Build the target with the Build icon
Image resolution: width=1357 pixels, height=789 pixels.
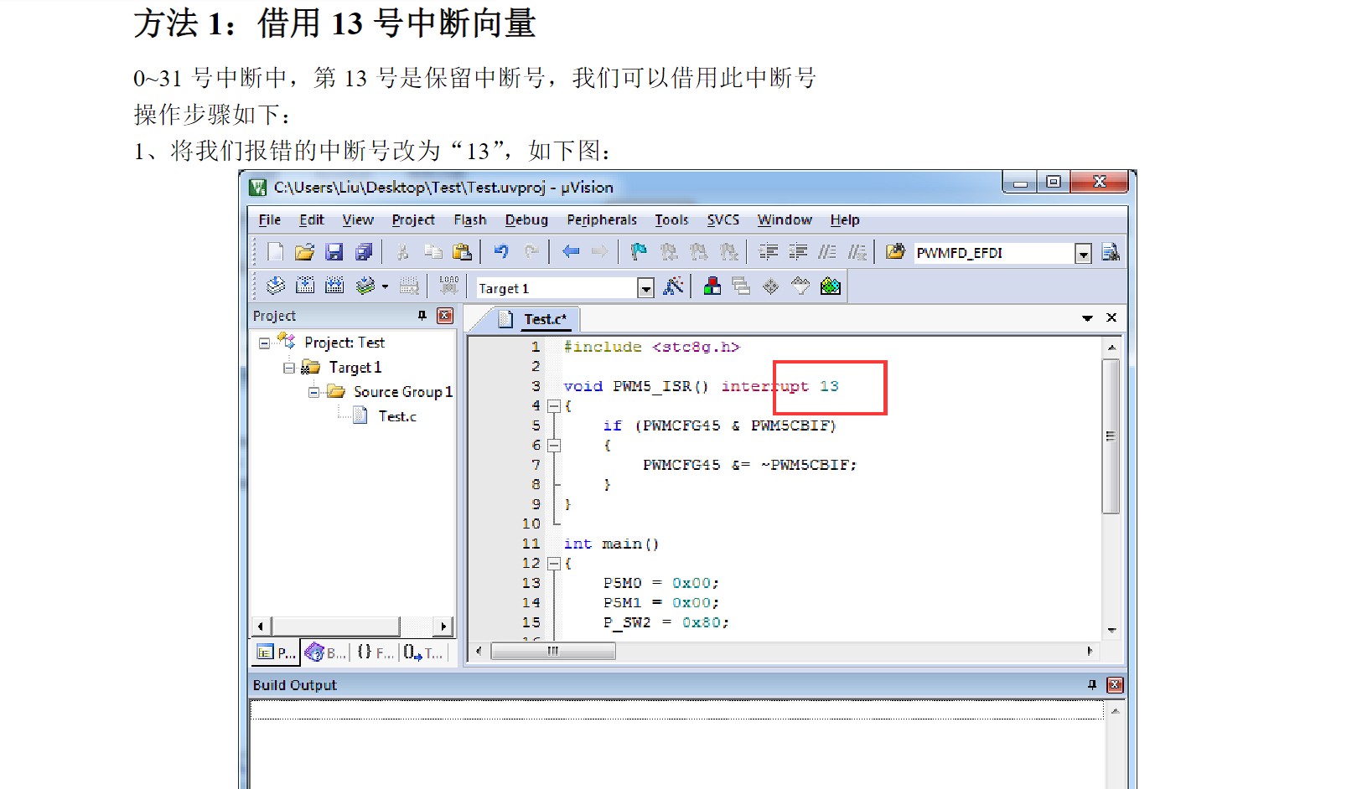tap(305, 286)
